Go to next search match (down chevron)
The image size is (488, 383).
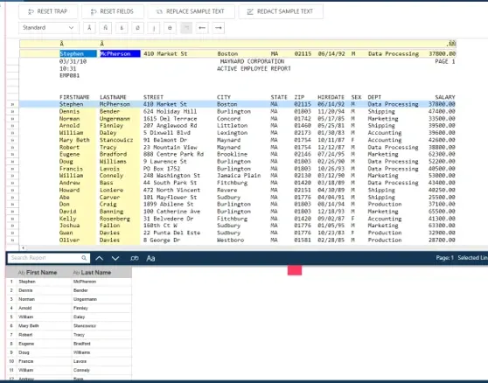tap(115, 258)
